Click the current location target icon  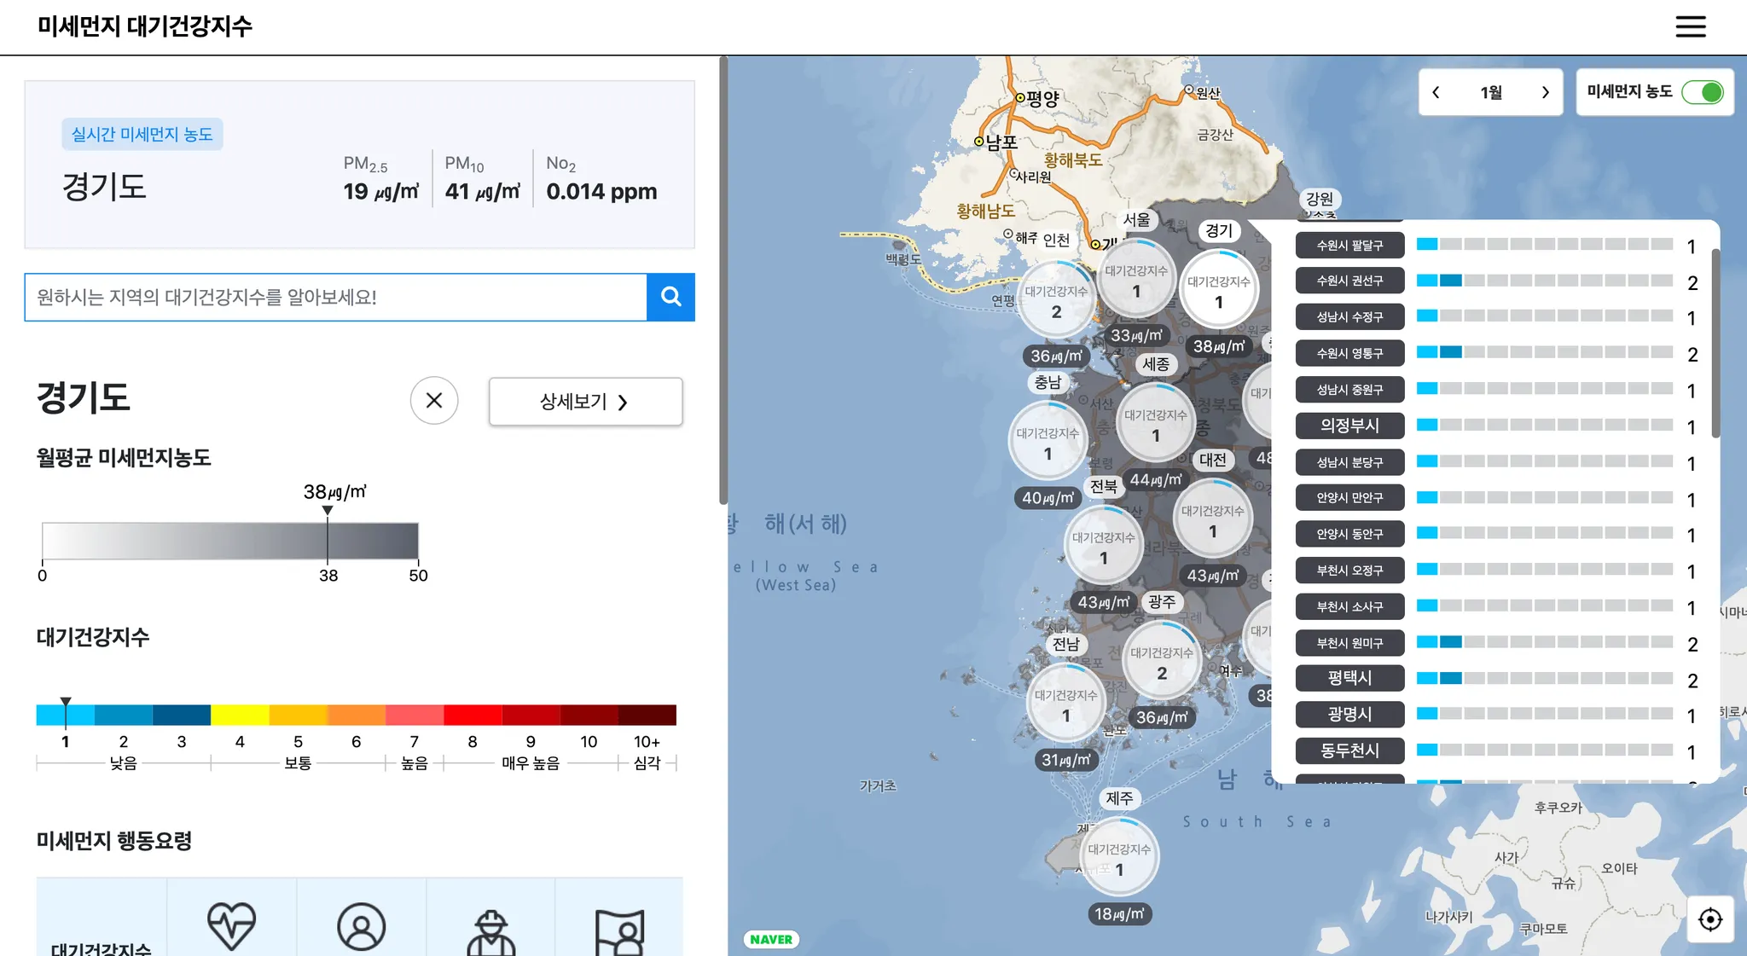1710,919
